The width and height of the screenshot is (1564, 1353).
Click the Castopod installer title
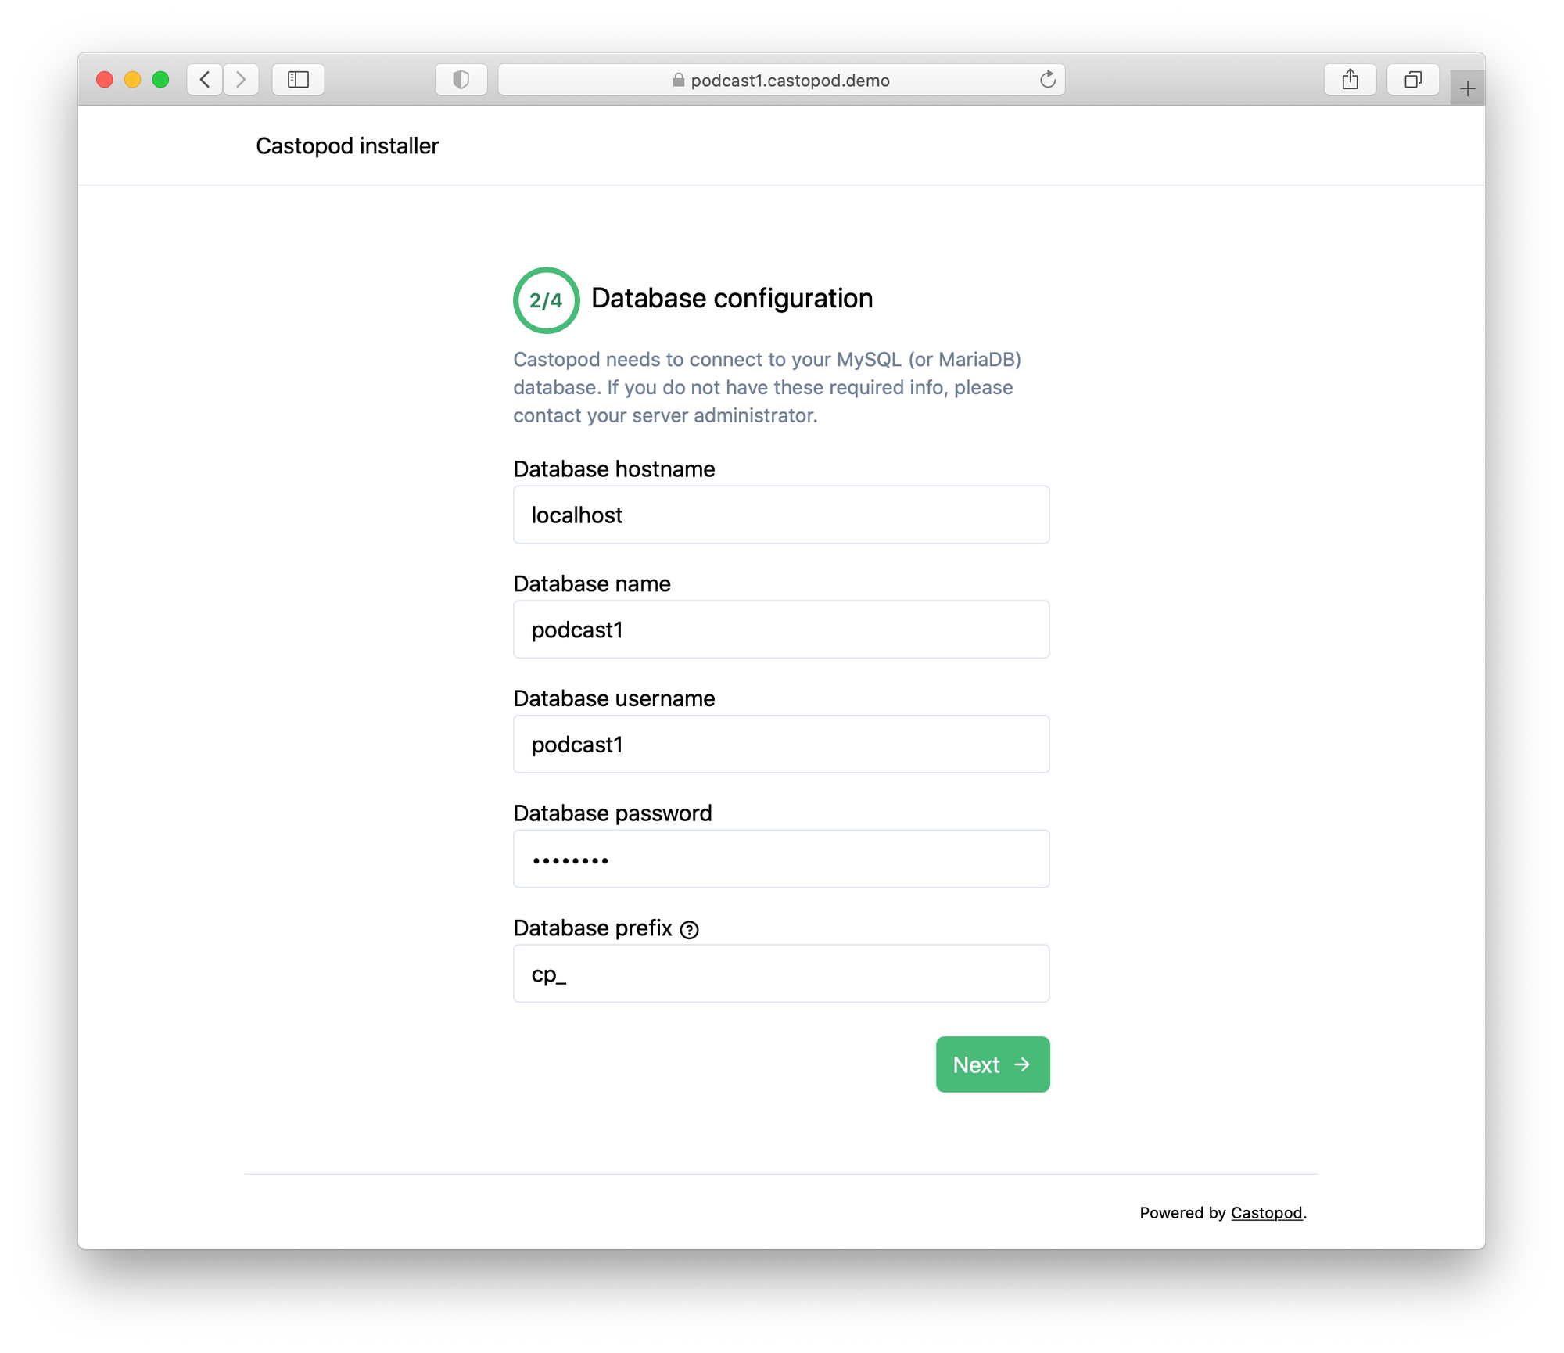pyautogui.click(x=347, y=146)
